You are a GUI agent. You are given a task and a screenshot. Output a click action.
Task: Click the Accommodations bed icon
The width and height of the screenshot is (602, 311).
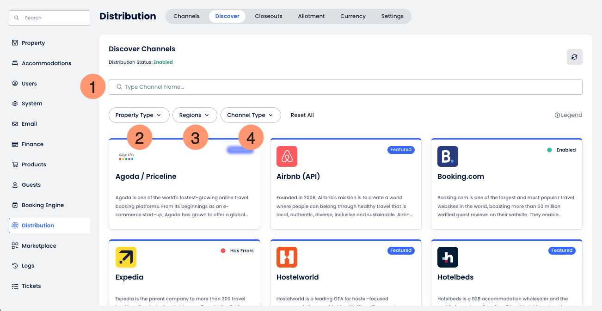(x=15, y=63)
